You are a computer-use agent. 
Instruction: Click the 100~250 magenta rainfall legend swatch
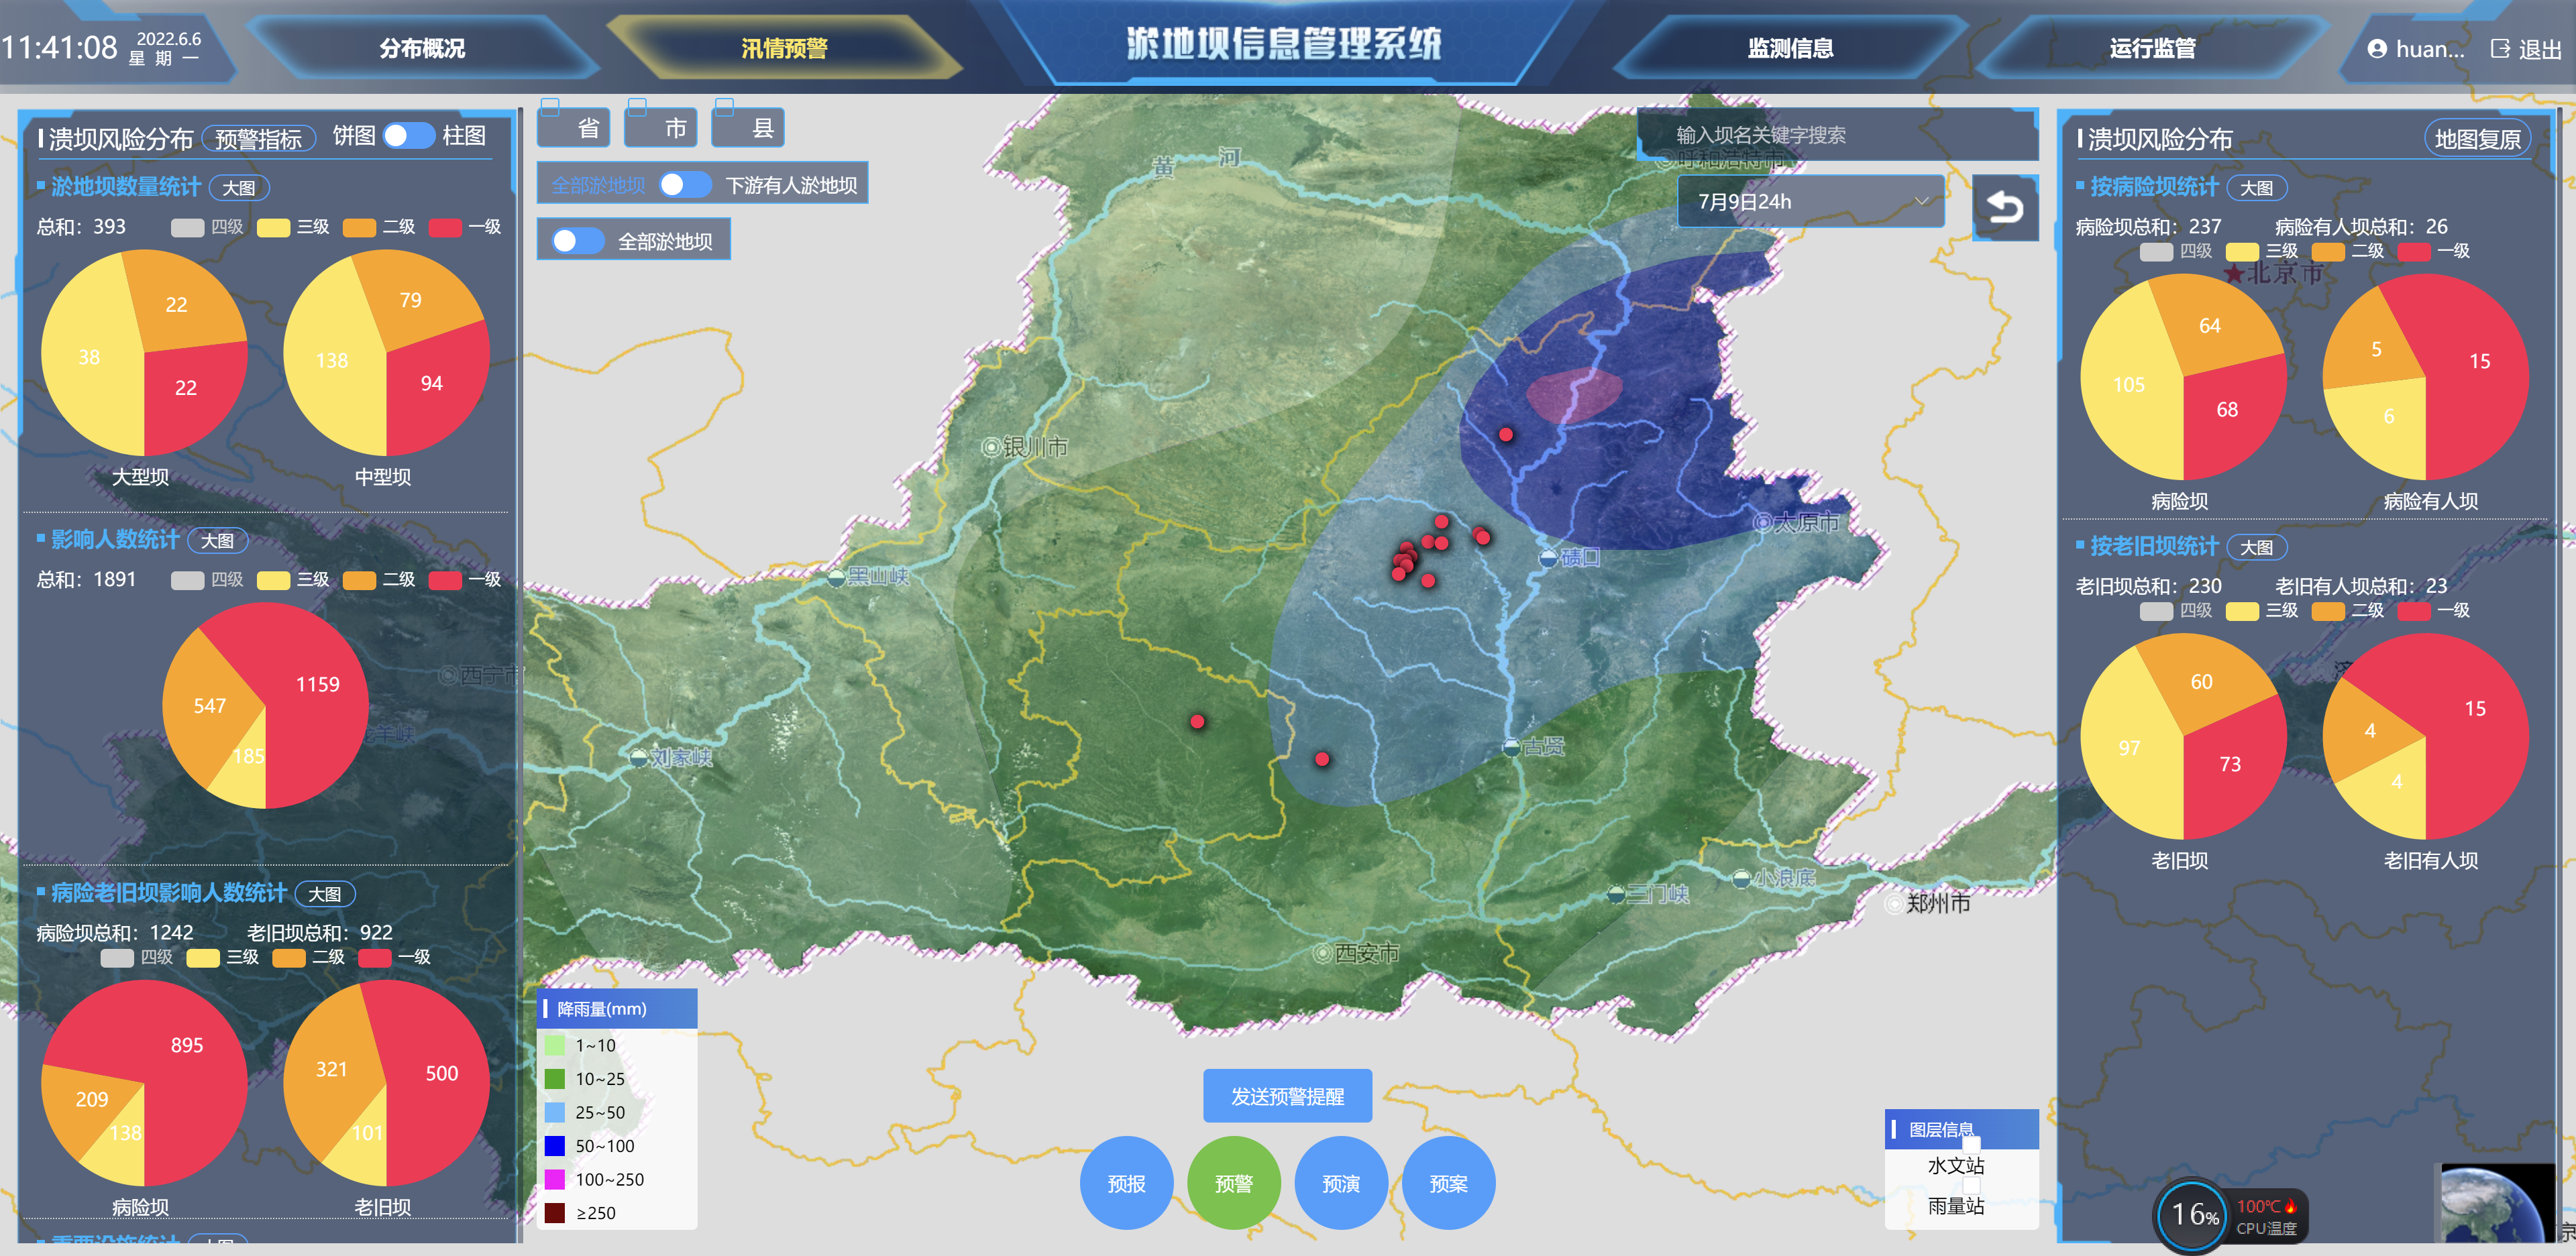pos(555,1179)
